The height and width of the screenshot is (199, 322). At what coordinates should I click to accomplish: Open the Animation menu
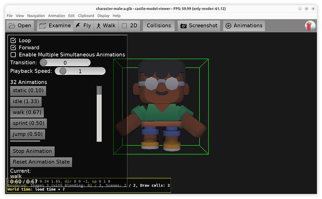(56, 16)
